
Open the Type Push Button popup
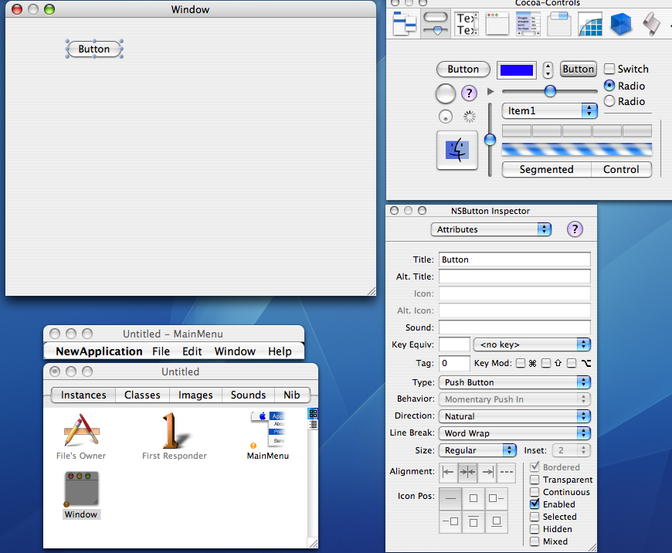514,382
